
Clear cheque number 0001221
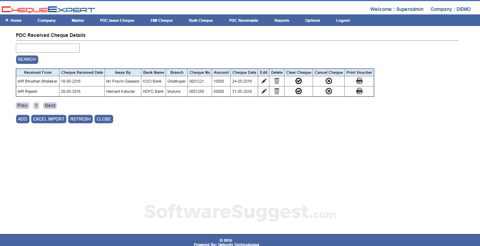click(x=298, y=81)
